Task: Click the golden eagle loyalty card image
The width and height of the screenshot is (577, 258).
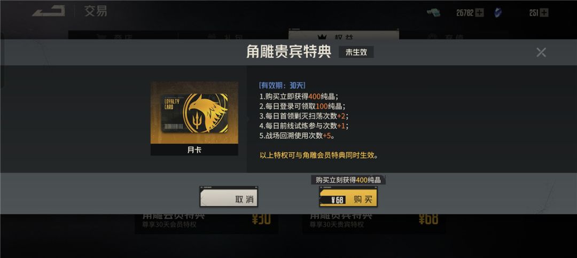Action: pyautogui.click(x=194, y=113)
